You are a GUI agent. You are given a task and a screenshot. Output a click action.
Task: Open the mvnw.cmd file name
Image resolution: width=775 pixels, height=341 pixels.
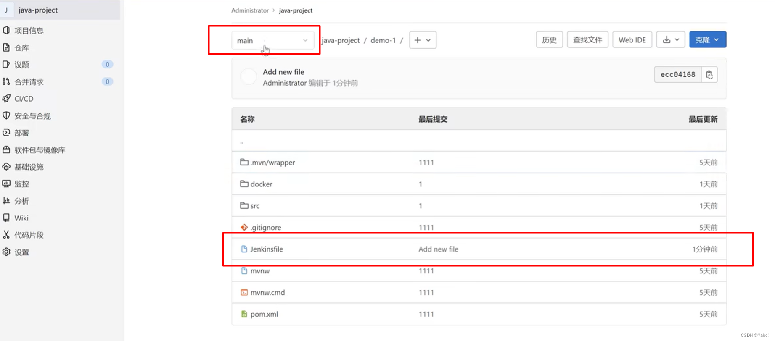point(267,292)
